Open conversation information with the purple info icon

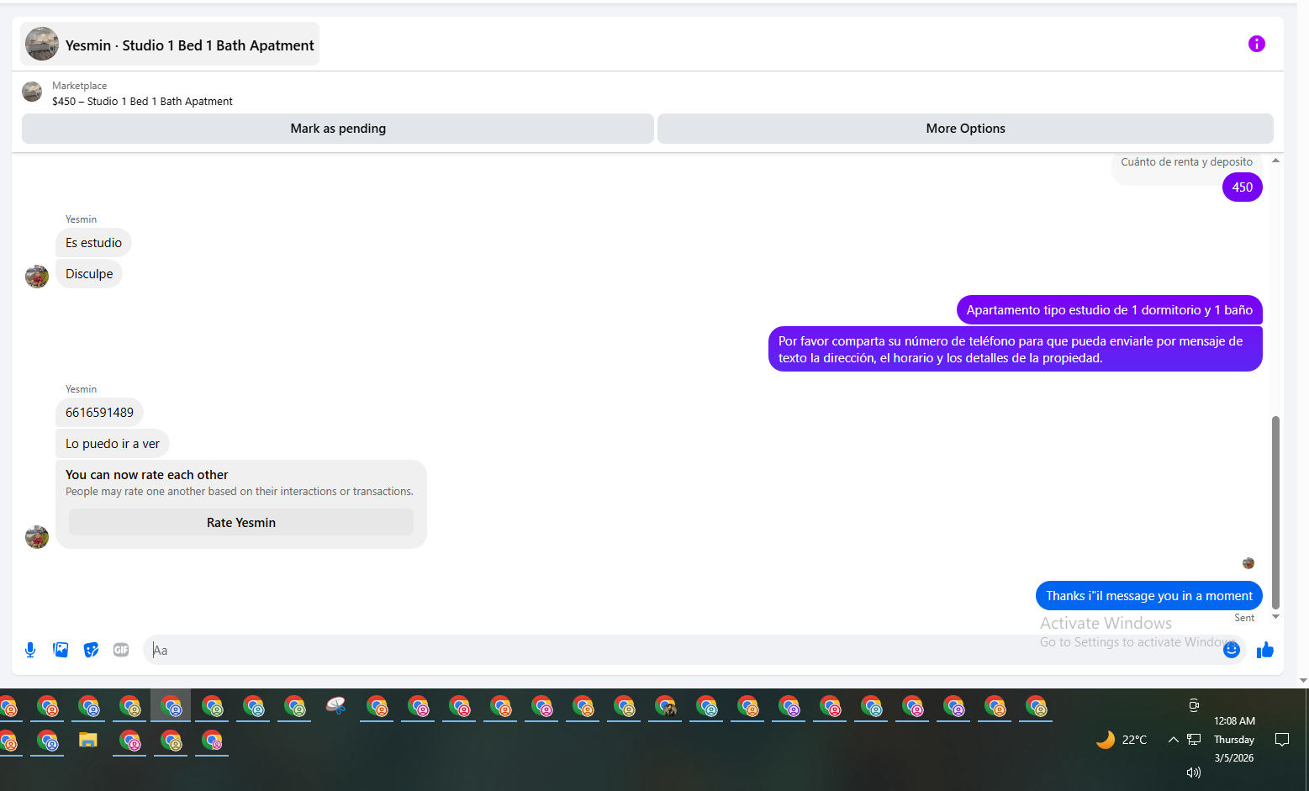coord(1256,44)
